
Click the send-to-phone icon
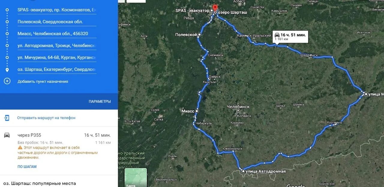(x=7, y=118)
